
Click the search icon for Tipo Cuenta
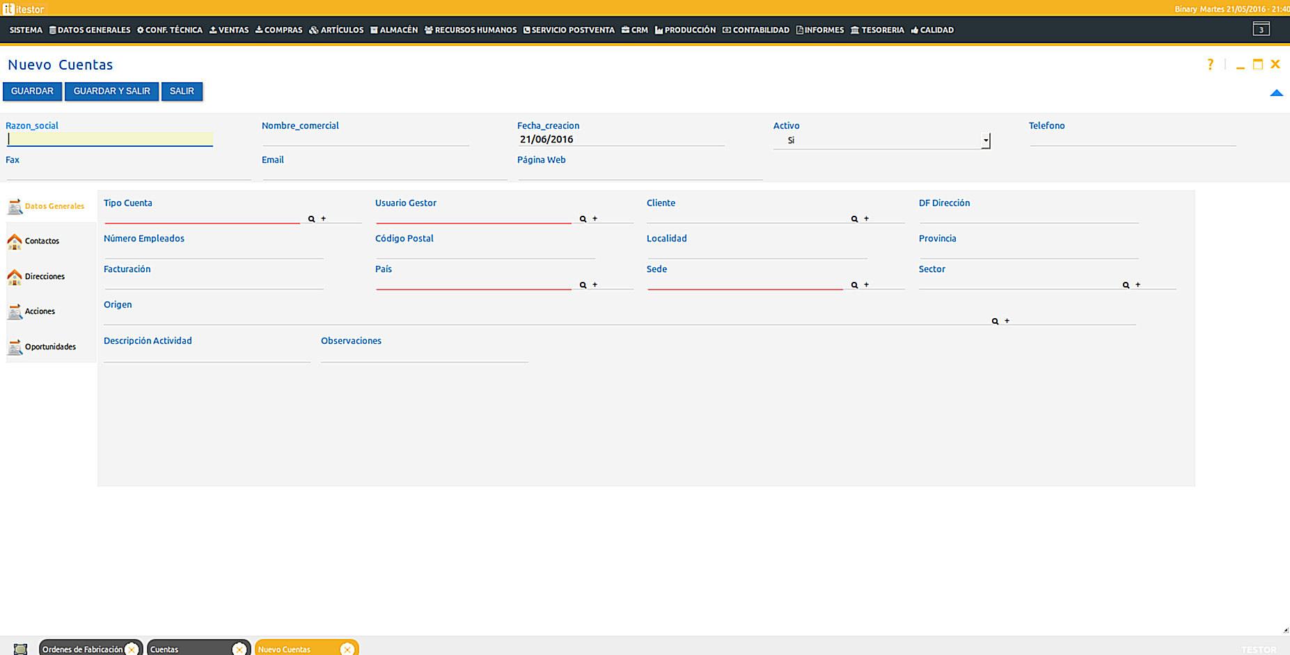[x=311, y=219]
